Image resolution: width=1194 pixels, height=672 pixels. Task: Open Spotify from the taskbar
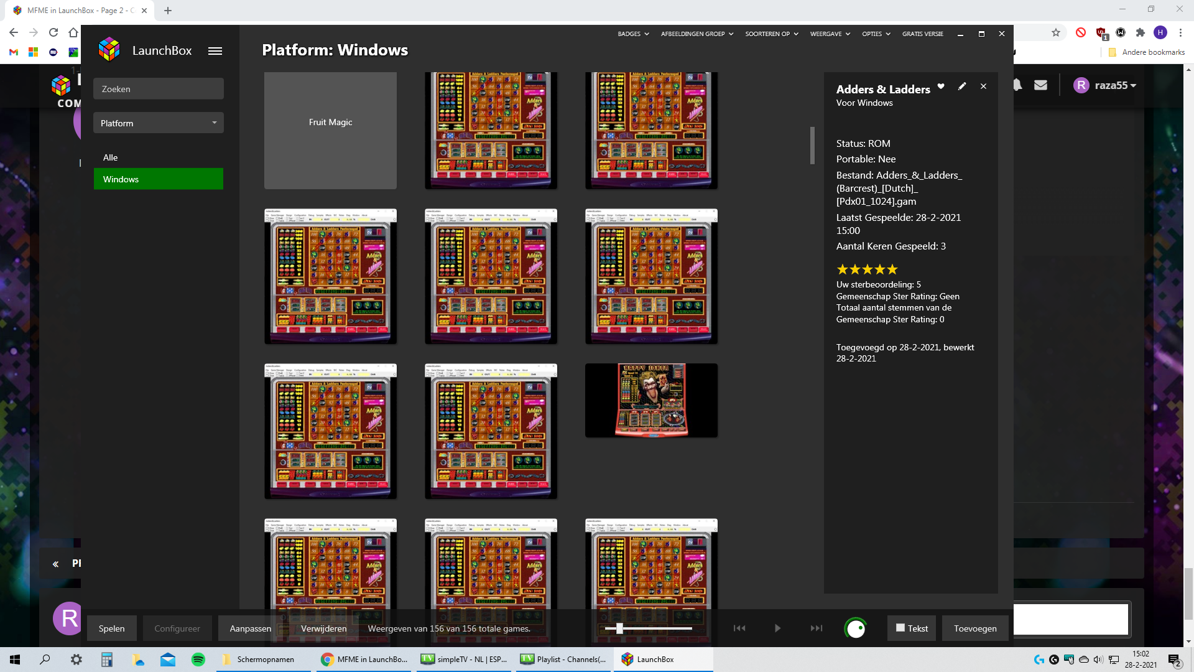click(x=198, y=660)
